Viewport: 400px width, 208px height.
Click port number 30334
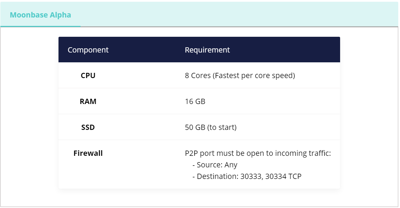(276, 176)
